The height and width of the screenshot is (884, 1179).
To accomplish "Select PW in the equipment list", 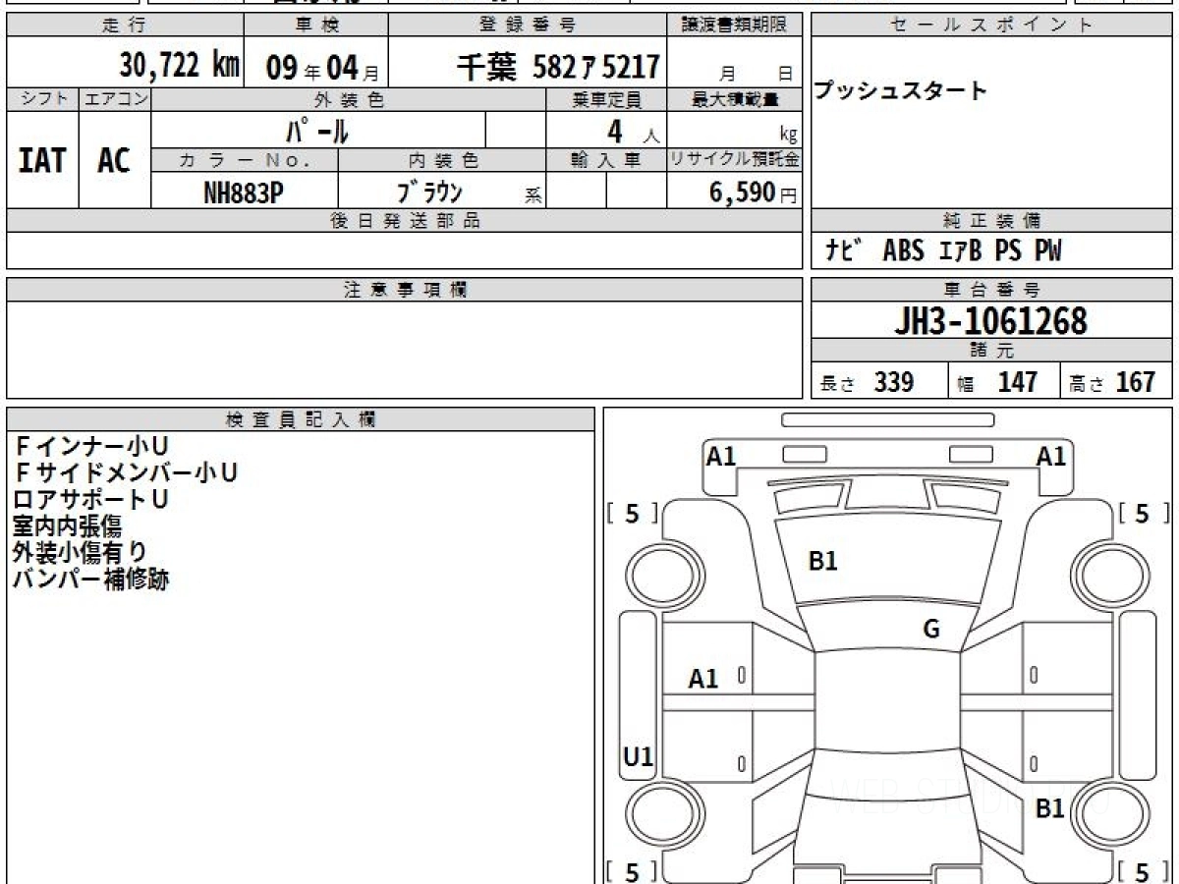I will (1047, 251).
